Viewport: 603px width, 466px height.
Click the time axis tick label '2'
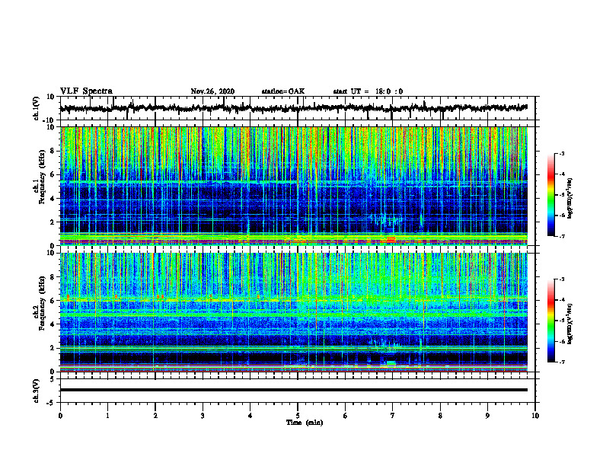155,416
